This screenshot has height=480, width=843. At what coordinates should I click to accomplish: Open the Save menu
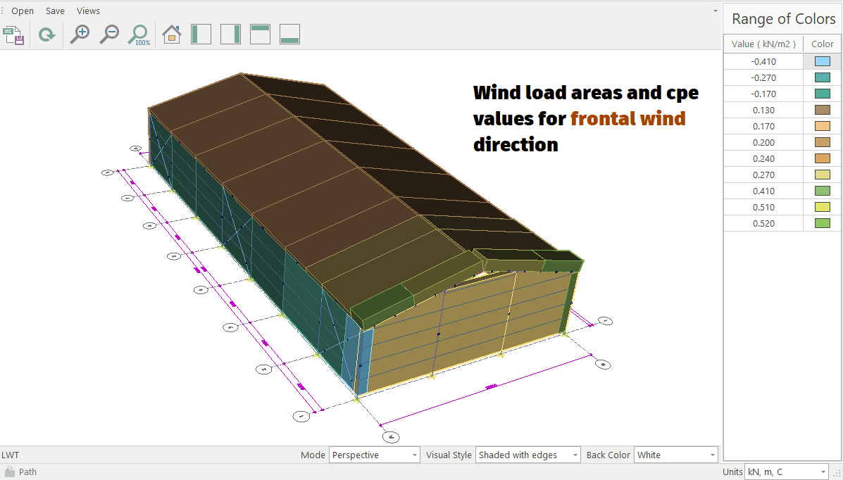[x=55, y=11]
